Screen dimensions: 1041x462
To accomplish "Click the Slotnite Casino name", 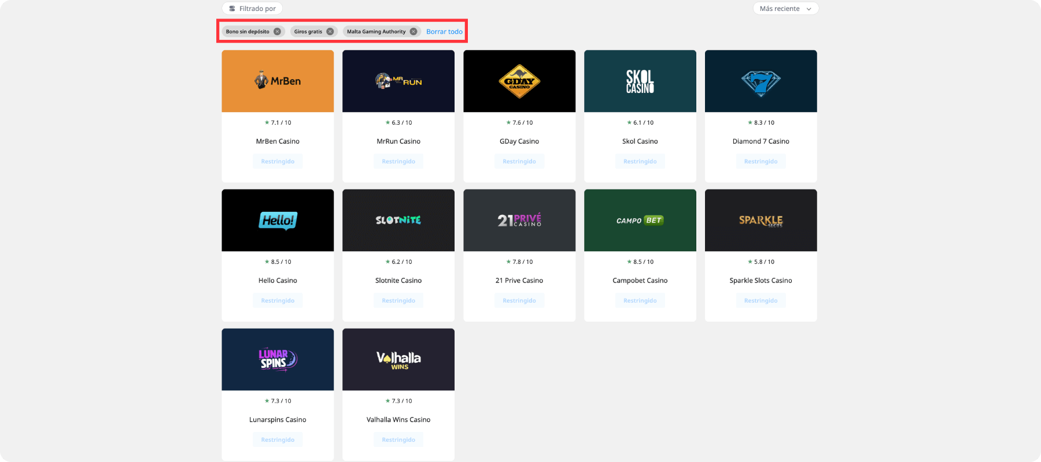I will [x=398, y=281].
